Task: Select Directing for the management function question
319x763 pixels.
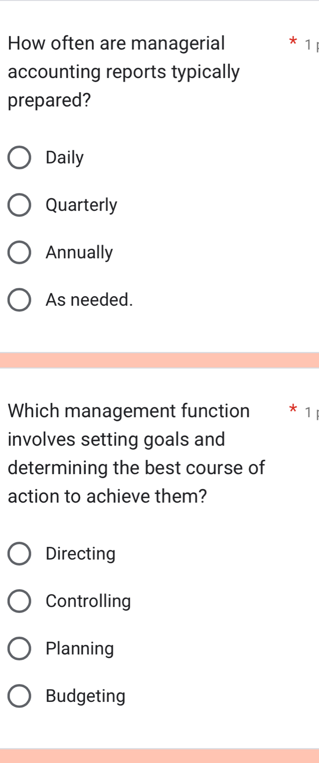Action: click(19, 554)
